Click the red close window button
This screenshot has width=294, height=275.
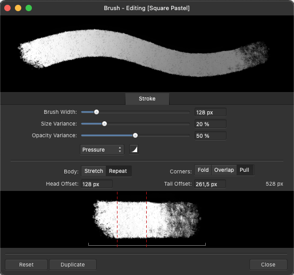click(x=7, y=8)
